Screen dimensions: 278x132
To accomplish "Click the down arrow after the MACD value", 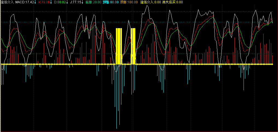I will point(35,2).
